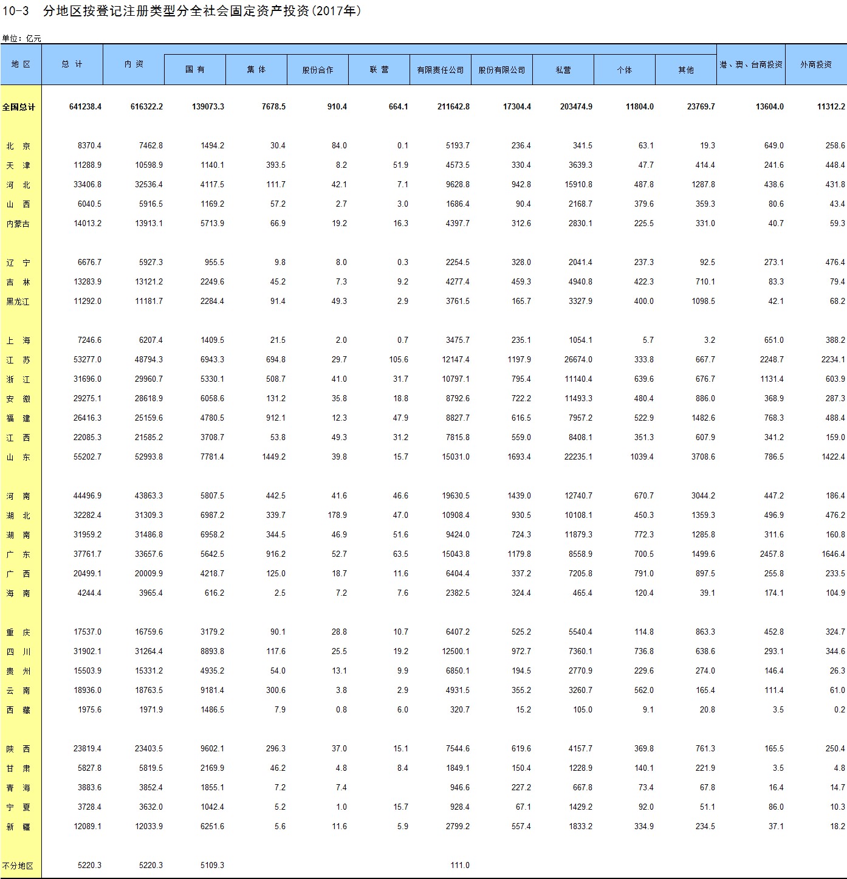Select the 国有 column header
847x879 pixels.
point(195,70)
